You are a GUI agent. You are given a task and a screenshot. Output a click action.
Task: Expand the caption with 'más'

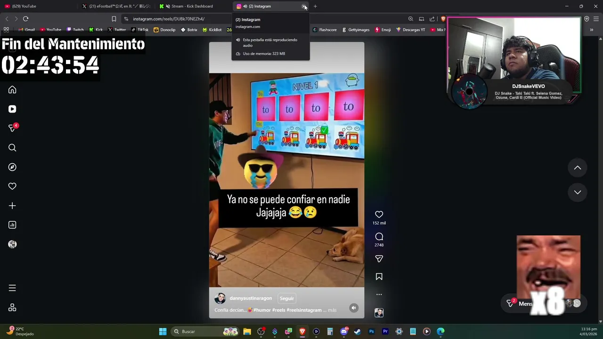(x=332, y=310)
